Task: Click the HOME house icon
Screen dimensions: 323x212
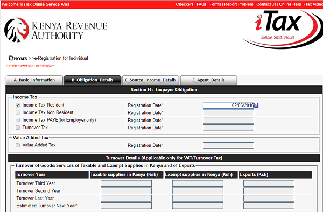Action: (x=11, y=58)
